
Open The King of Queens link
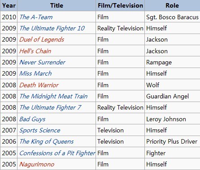click(x=47, y=141)
